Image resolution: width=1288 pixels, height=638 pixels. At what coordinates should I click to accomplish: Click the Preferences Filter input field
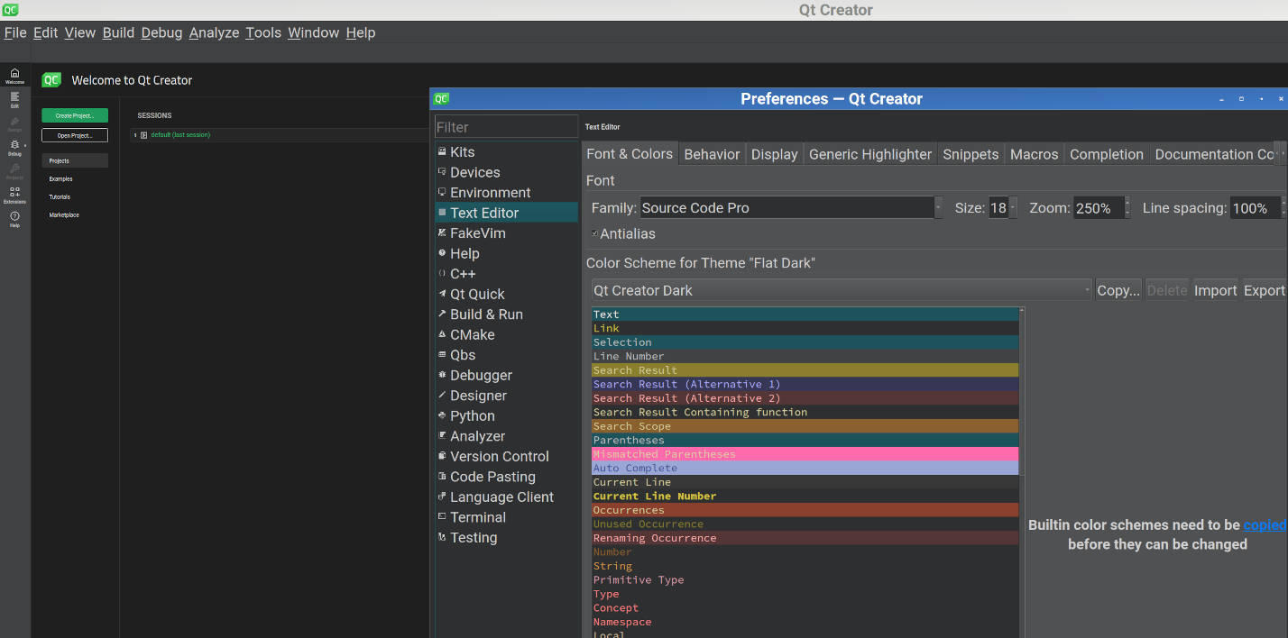coord(506,127)
